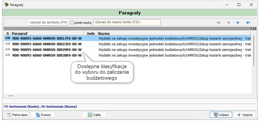This screenshot has width=259, height=121.
Task: Confirm selection with the Wybierz button
Action: pyautogui.click(x=221, y=115)
